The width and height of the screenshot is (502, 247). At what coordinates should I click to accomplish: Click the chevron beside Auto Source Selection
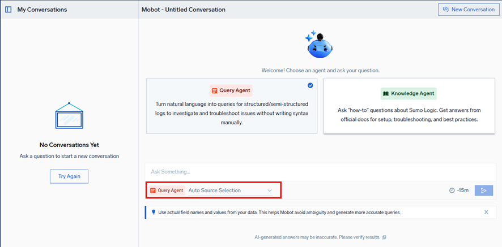(270, 190)
